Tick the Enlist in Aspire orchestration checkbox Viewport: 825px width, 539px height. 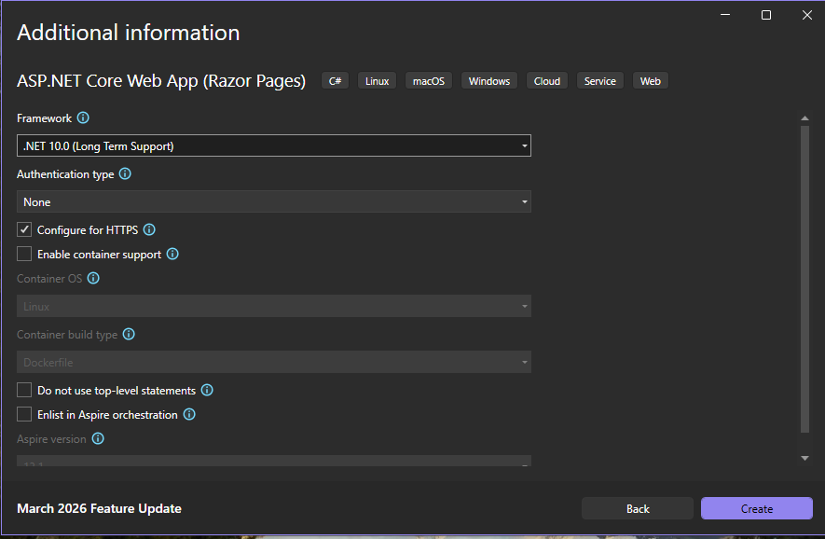coord(24,415)
